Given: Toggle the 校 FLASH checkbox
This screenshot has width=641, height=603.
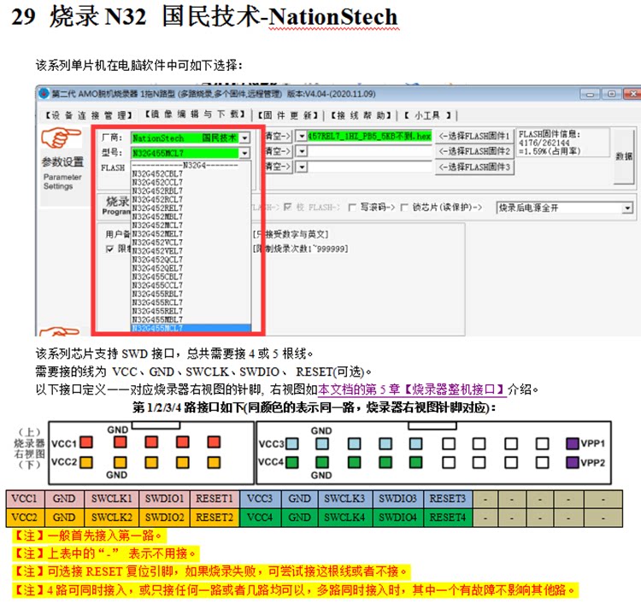Looking at the screenshot, I should tap(288, 208).
